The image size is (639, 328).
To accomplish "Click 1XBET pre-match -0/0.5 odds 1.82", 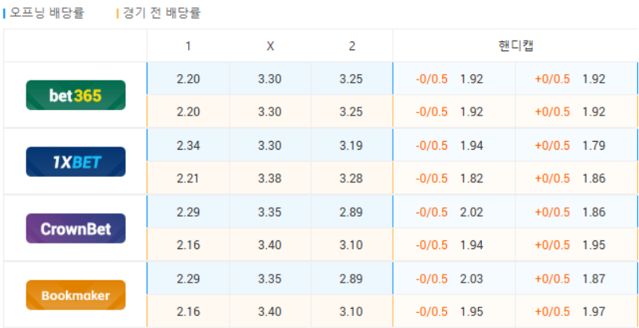I will click(x=472, y=179).
